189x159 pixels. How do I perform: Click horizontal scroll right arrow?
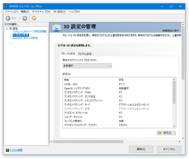(x=179, y=141)
